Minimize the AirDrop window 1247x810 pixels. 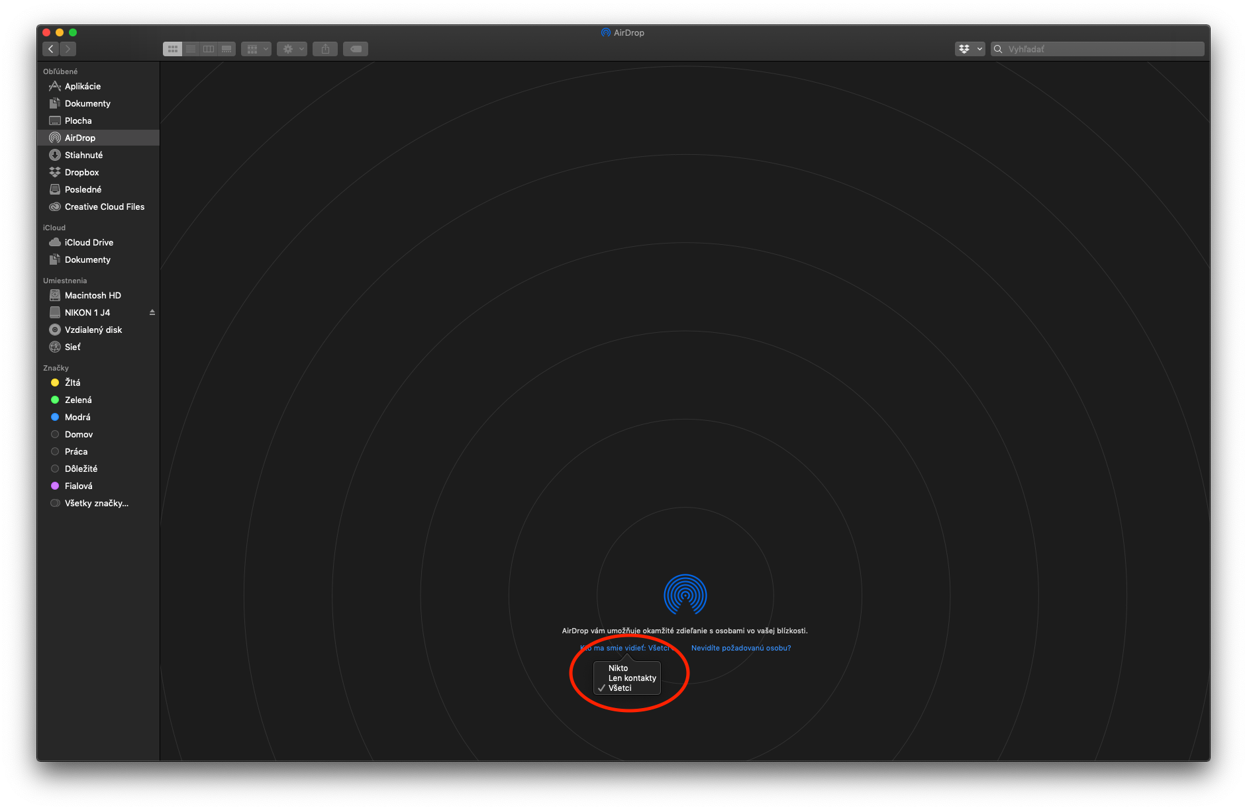coord(60,32)
